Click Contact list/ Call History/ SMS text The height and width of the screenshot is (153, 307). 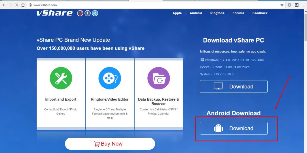click(x=159, y=111)
